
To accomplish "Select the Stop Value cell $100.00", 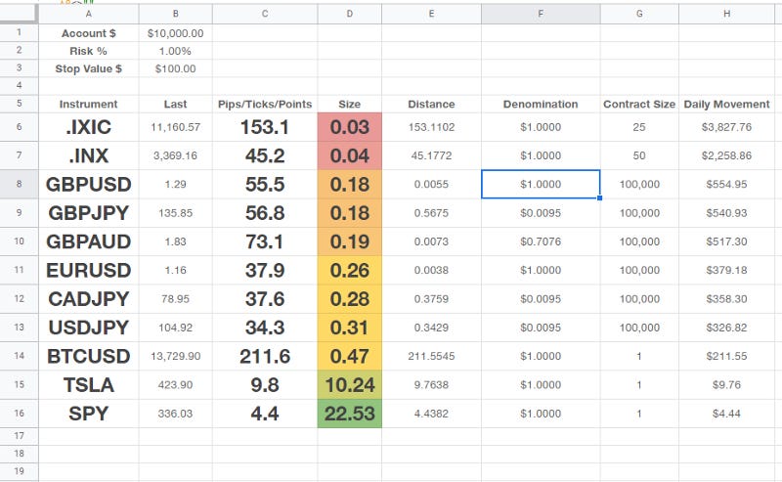I will [176, 68].
